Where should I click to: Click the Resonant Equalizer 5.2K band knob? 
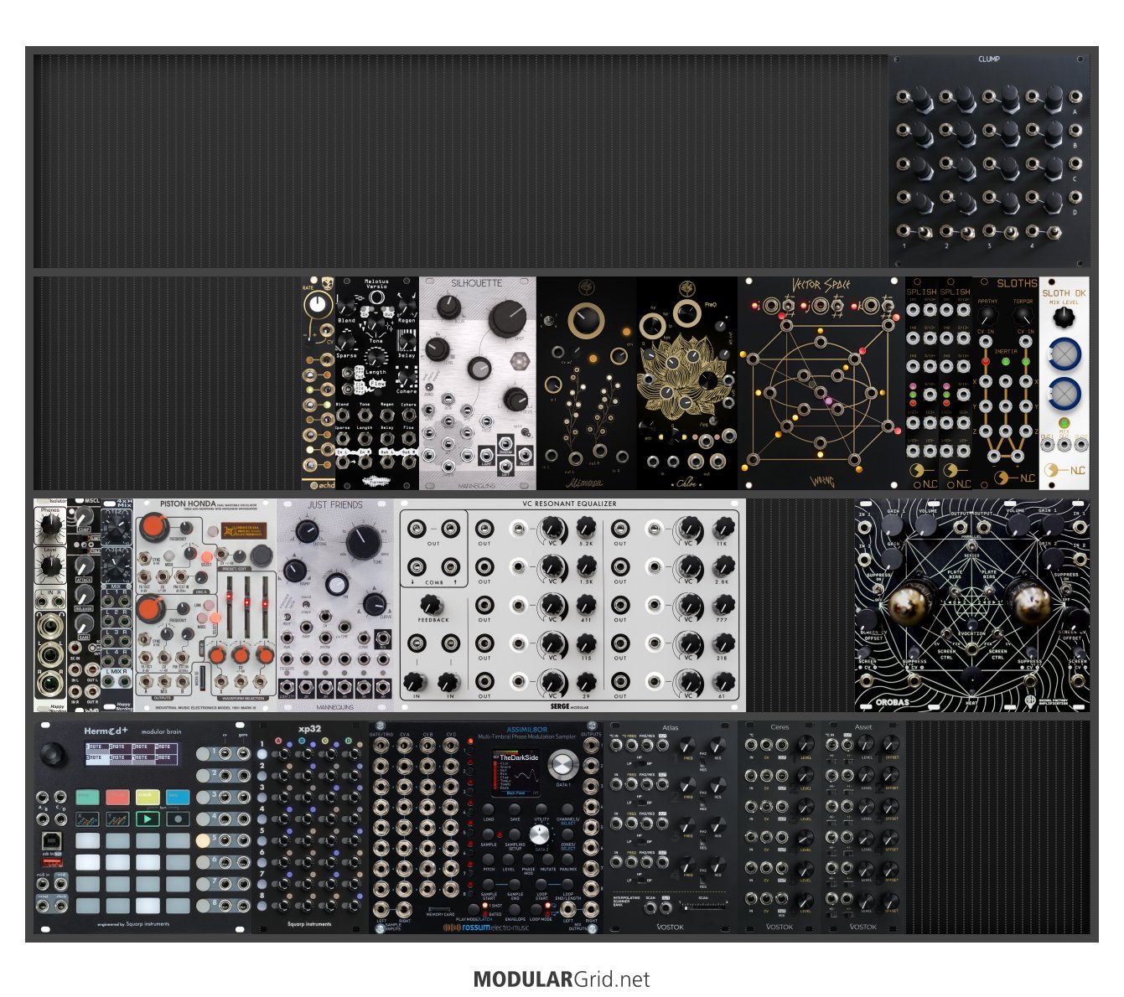point(585,527)
